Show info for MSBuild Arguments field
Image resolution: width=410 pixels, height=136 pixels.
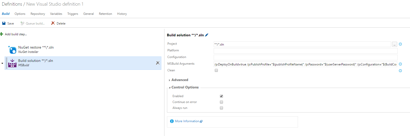pos(400,64)
